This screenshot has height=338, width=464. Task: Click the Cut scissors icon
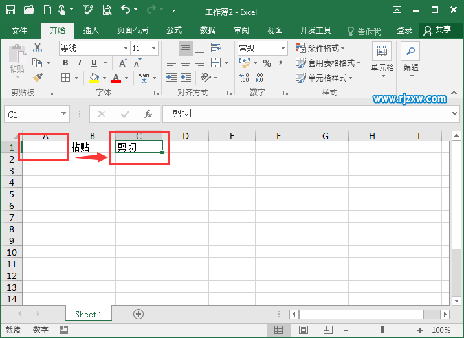click(38, 48)
